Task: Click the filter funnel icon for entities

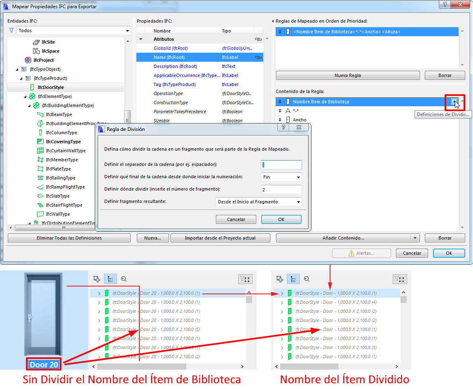Action: (x=12, y=30)
